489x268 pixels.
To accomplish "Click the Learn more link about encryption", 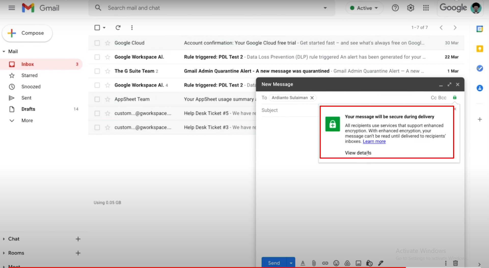I will click(374, 141).
